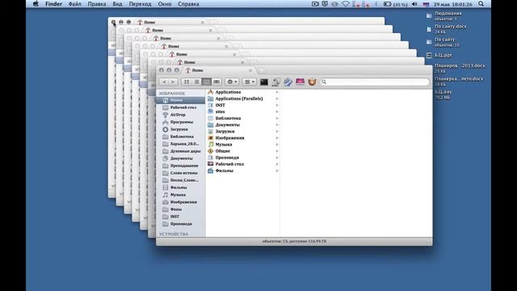Expand arrow on Изображения row in column list
517x291 pixels.
[277, 138]
